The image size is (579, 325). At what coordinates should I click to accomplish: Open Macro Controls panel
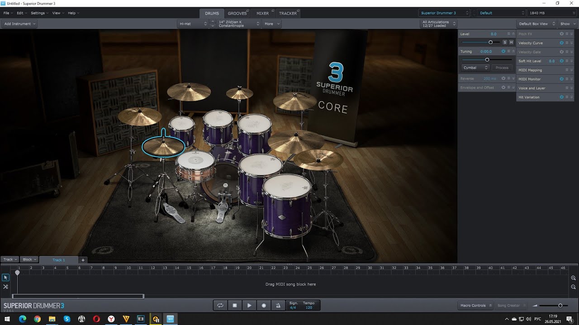pos(475,306)
